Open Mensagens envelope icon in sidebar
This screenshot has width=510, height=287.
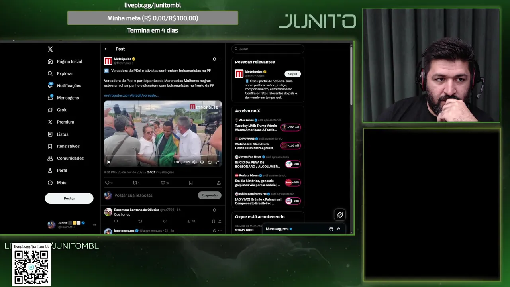50,97
